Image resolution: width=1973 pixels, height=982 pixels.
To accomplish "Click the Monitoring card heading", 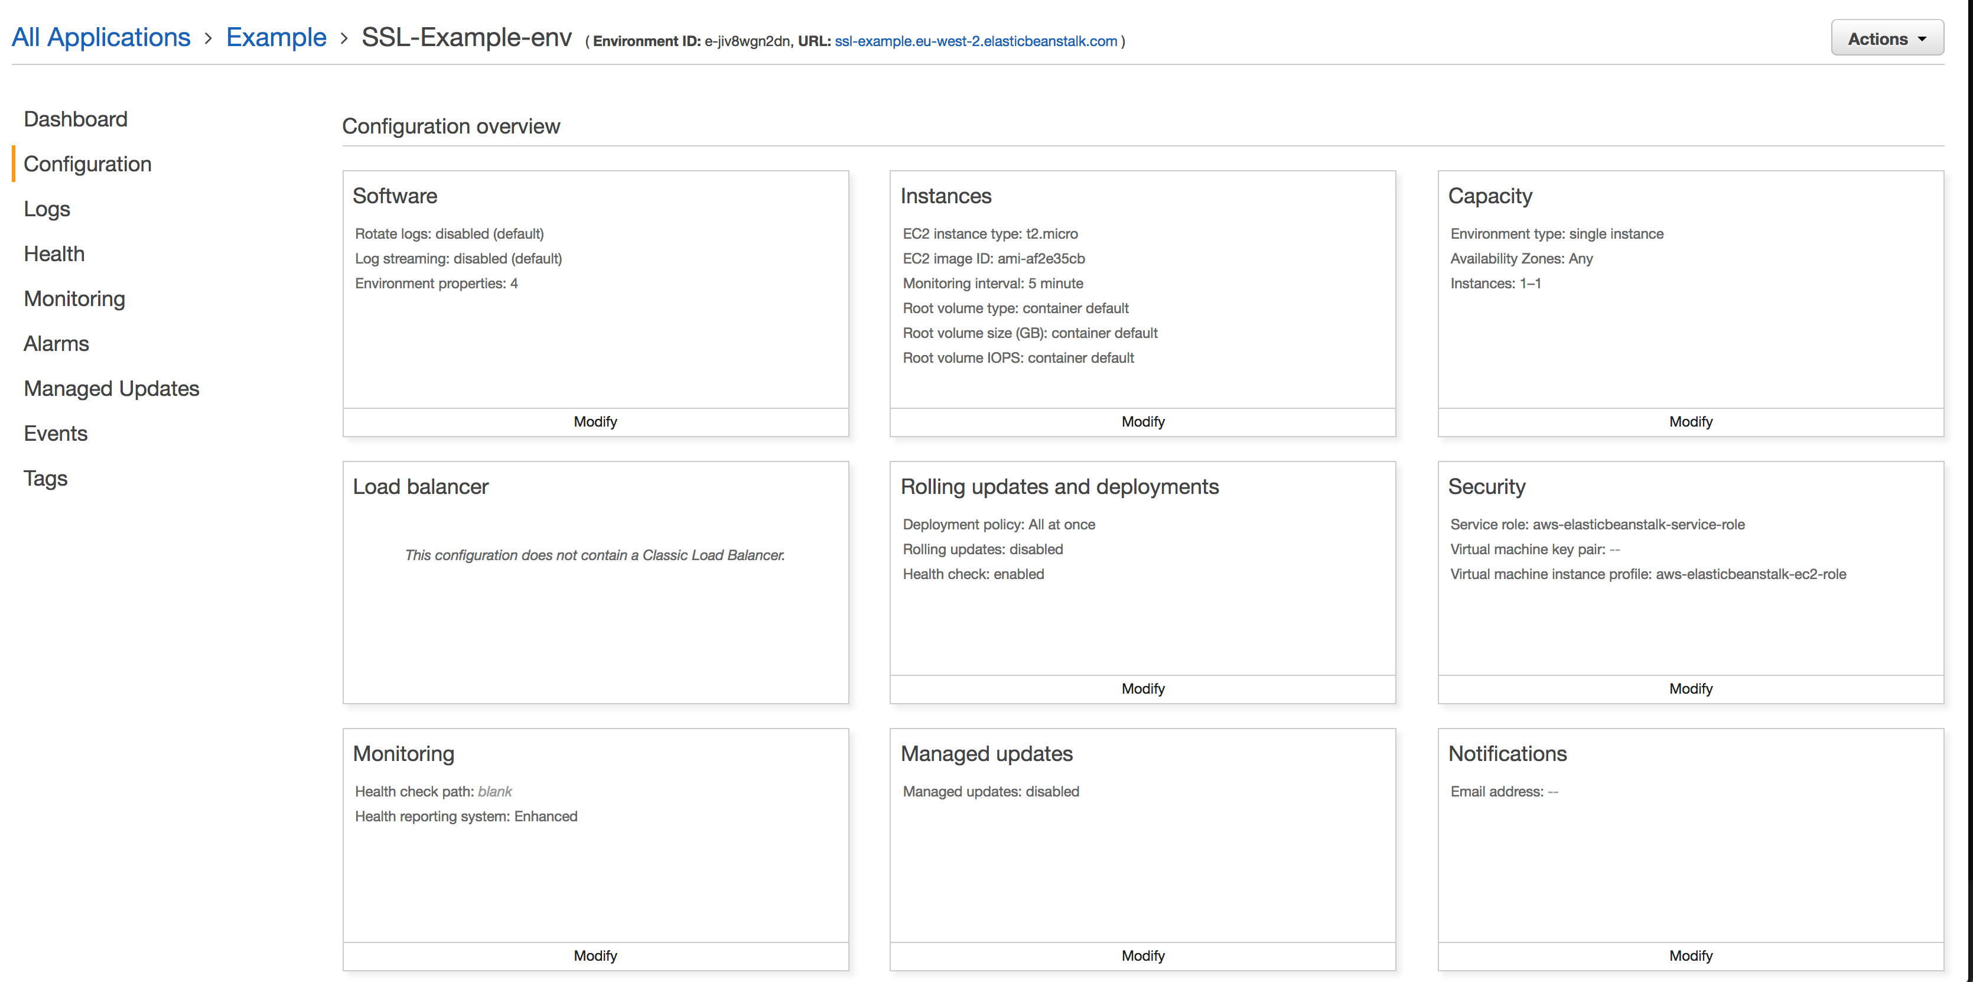I will (403, 754).
